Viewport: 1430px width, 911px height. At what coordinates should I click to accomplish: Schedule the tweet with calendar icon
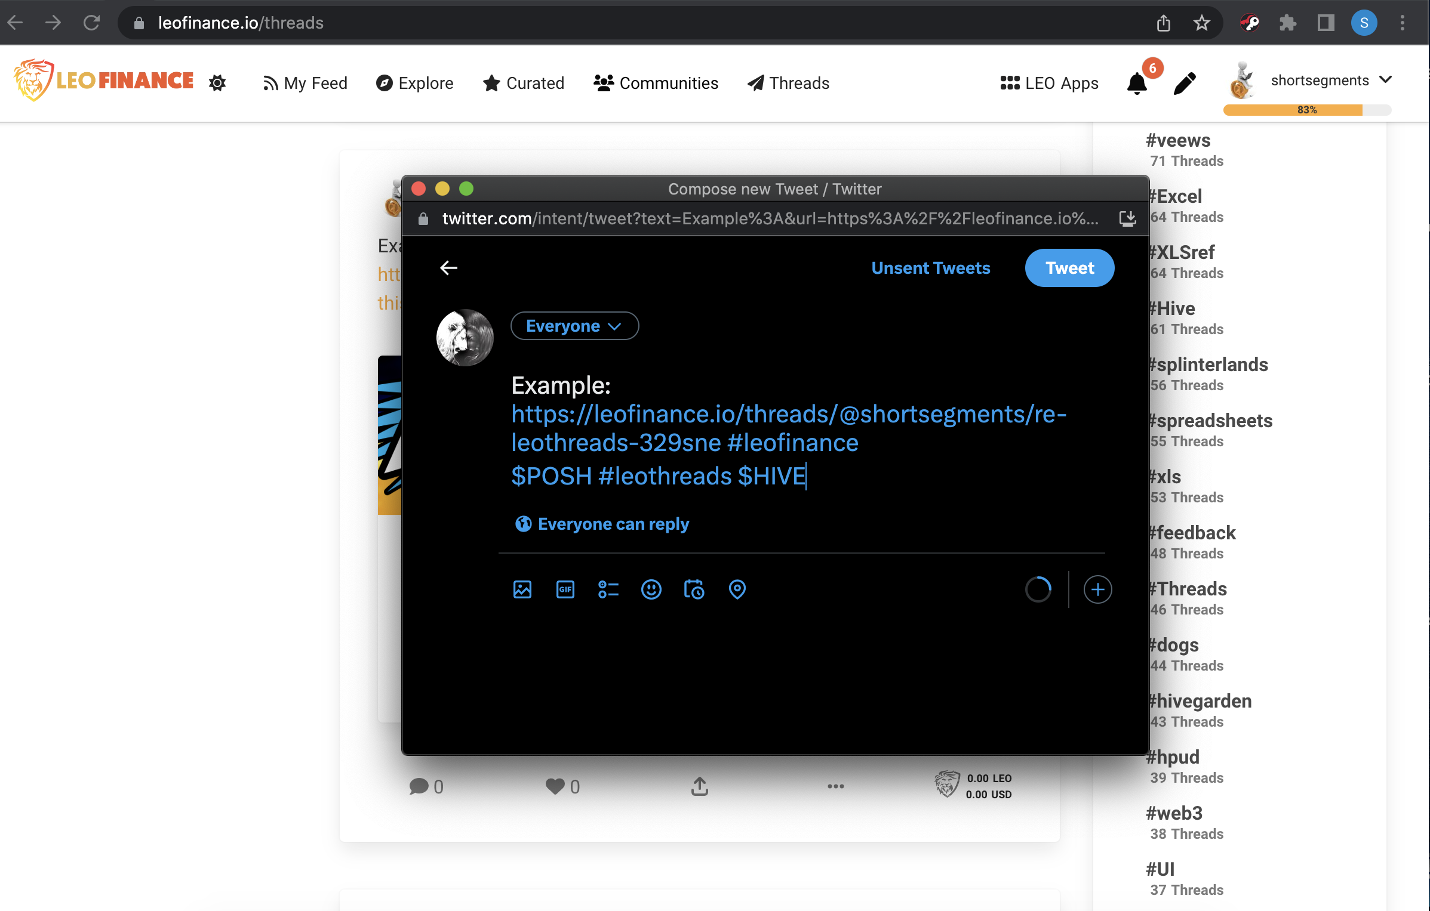694,589
